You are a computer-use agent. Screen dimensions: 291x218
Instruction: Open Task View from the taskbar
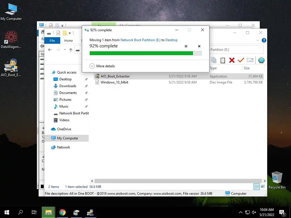(x=34, y=212)
